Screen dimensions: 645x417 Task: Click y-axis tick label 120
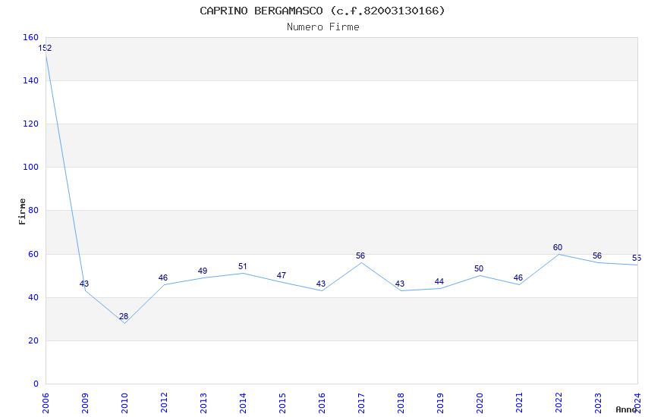31,124
